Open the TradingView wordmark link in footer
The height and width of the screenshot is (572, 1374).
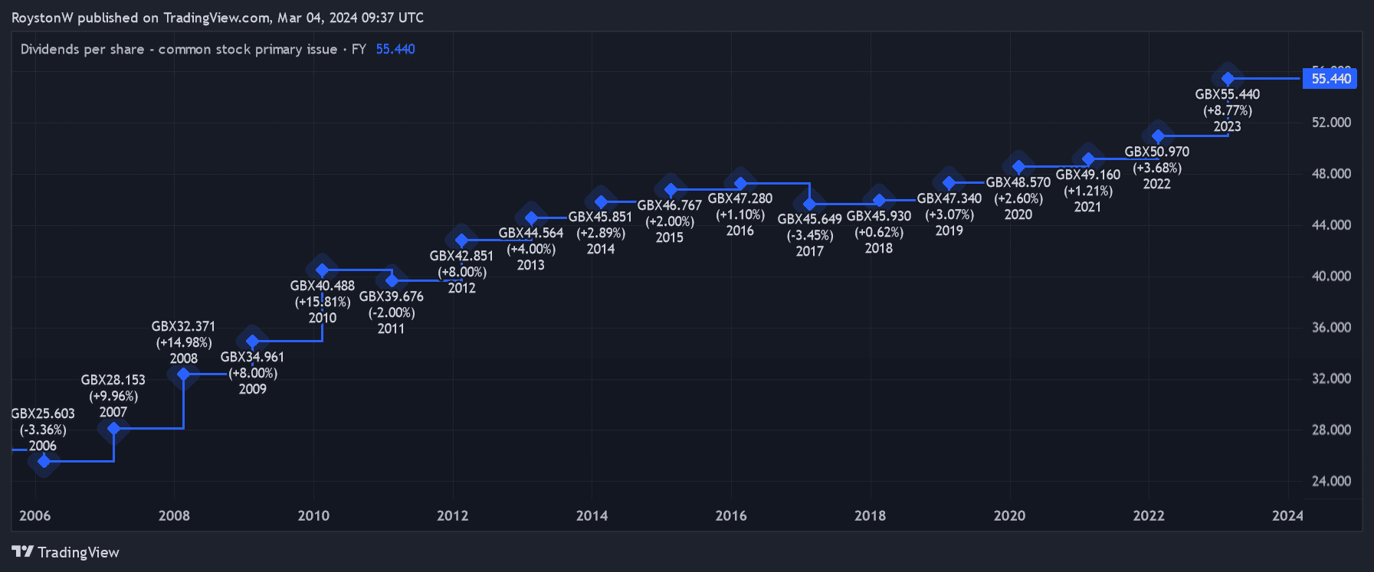(78, 552)
